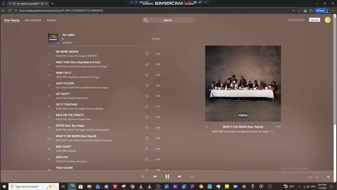Pause the currently playing song
Viewport: 337px width, 190px height.
click(167, 177)
